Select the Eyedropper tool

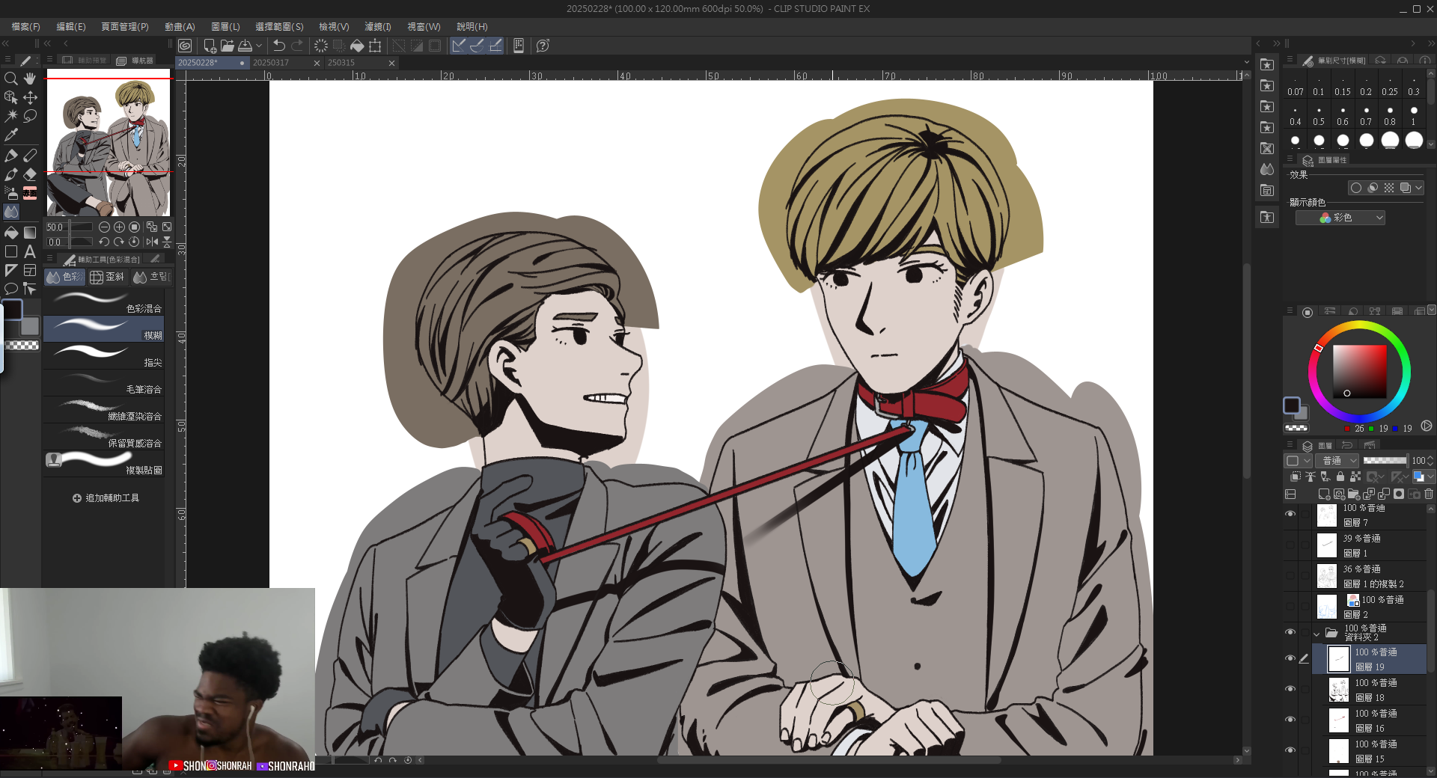click(11, 135)
